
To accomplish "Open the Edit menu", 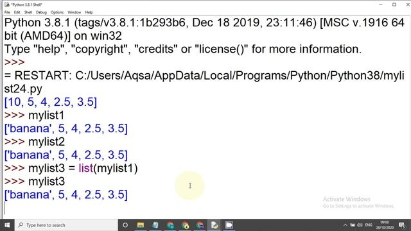I will coord(17,12).
